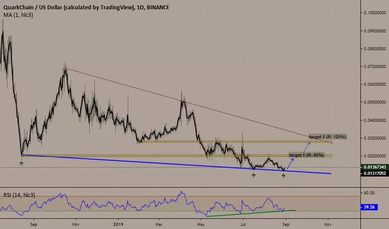This screenshot has width=389, height=229.
Task: Click the 0.06000000 price axis label
Action: tap(375, 85)
